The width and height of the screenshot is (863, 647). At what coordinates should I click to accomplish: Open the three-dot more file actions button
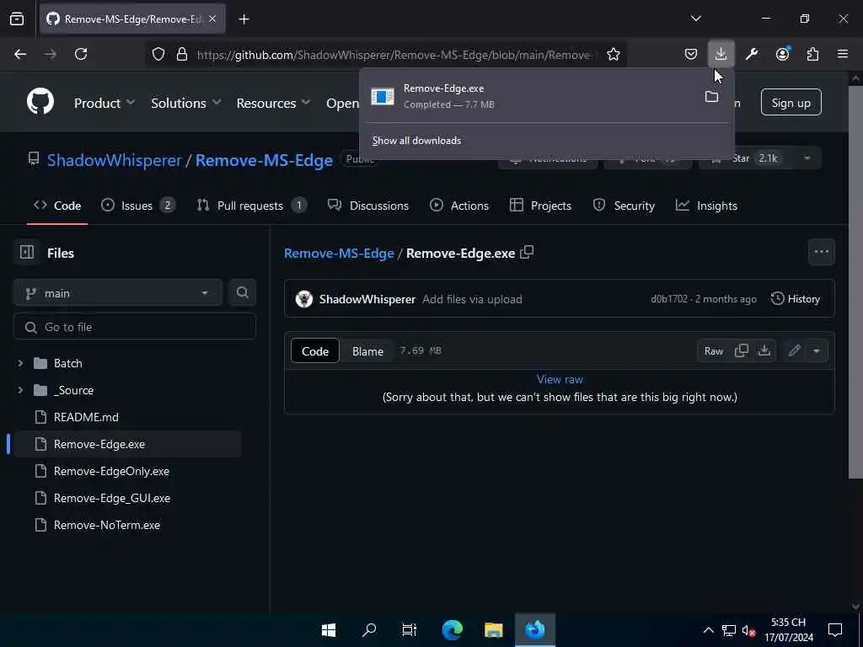point(821,252)
